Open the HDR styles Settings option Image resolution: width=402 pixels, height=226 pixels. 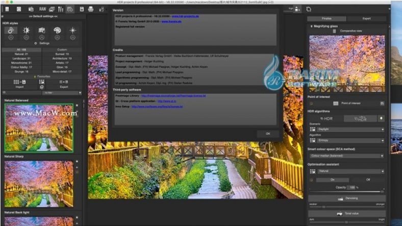[x=42, y=43]
